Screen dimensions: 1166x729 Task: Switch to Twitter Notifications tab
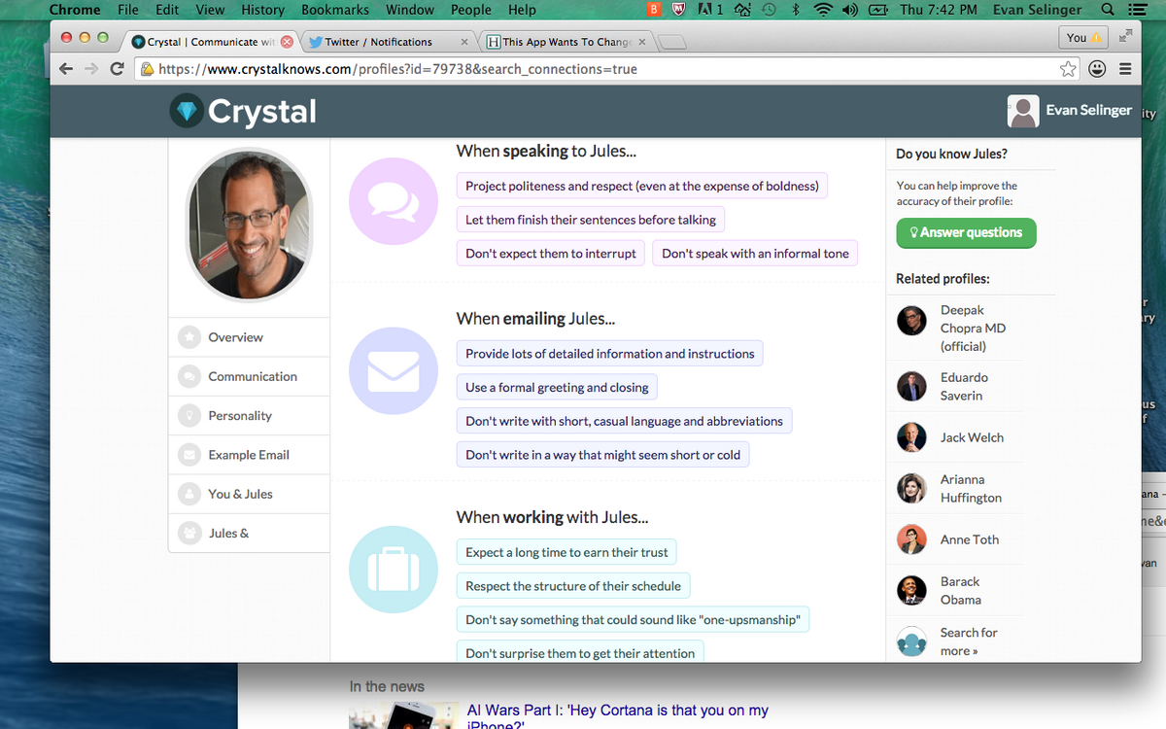coord(379,42)
